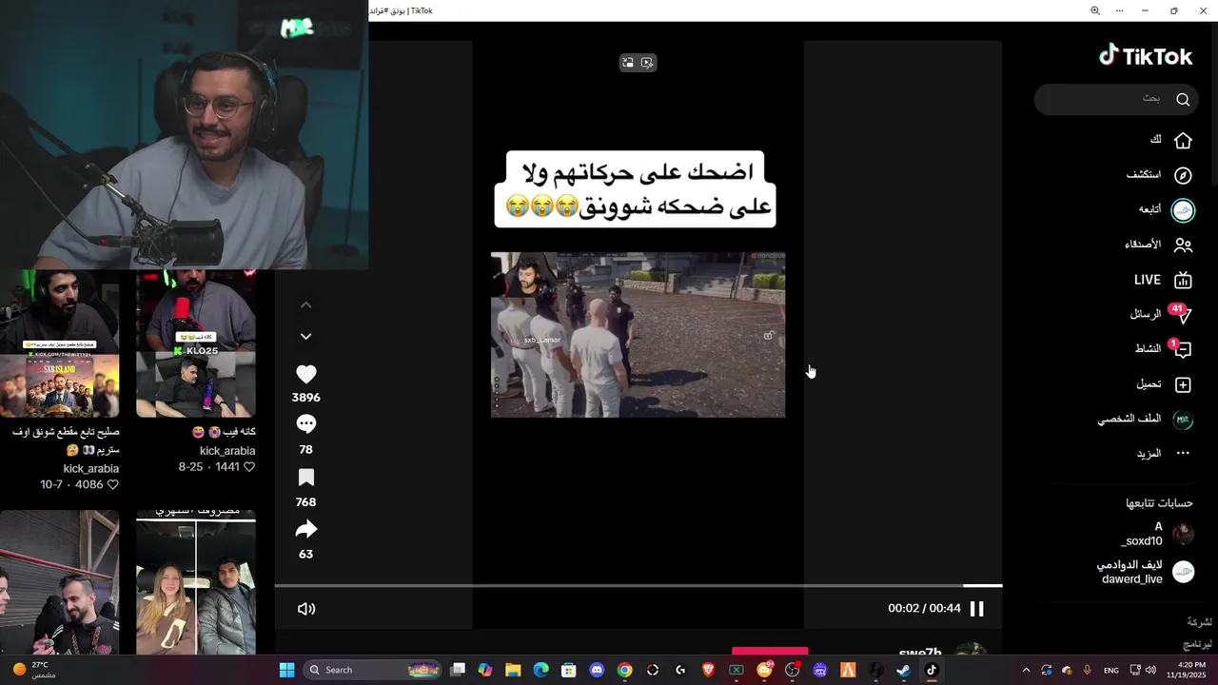1218x685 pixels.
Task: Open the Friends tab
Action: tap(1158, 245)
